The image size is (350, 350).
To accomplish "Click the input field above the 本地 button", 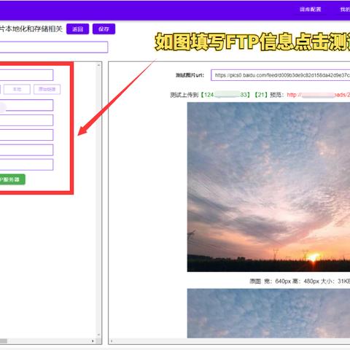I will tap(26, 75).
